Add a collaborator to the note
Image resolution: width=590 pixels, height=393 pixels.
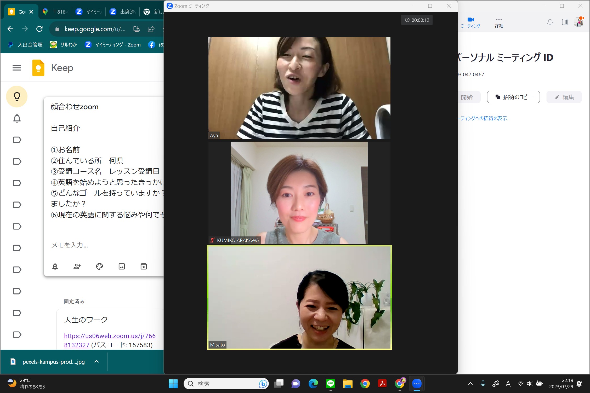(x=77, y=267)
